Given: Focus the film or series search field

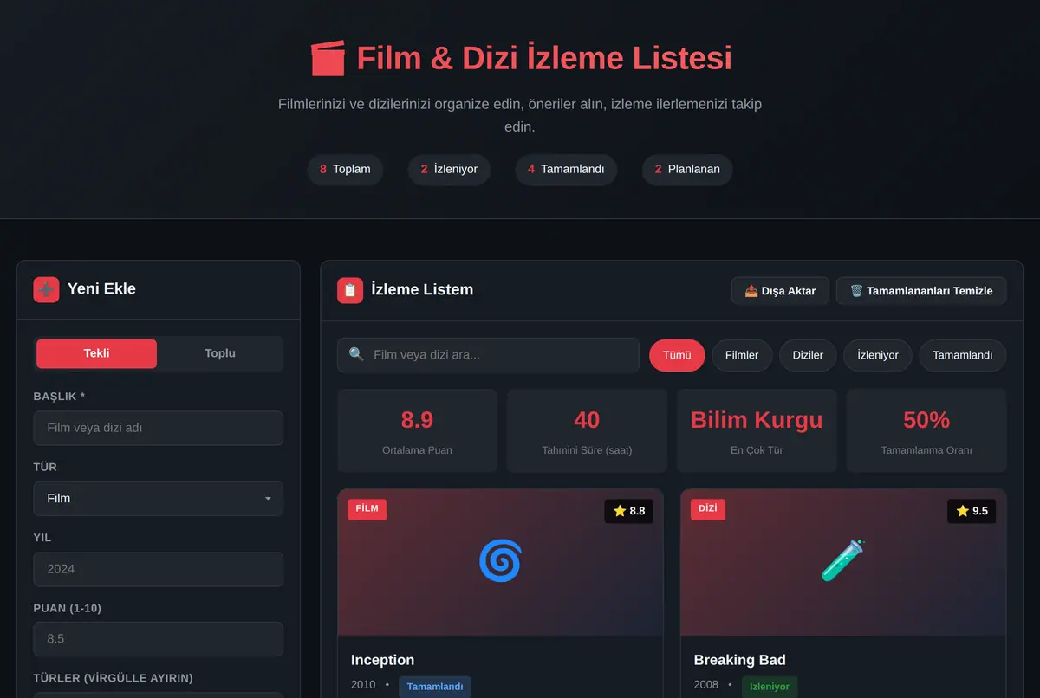Looking at the screenshot, I should 488,355.
